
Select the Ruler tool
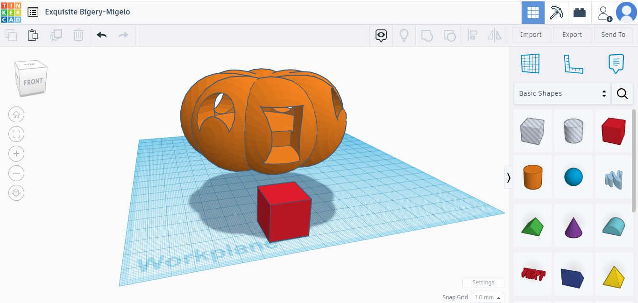tap(574, 63)
